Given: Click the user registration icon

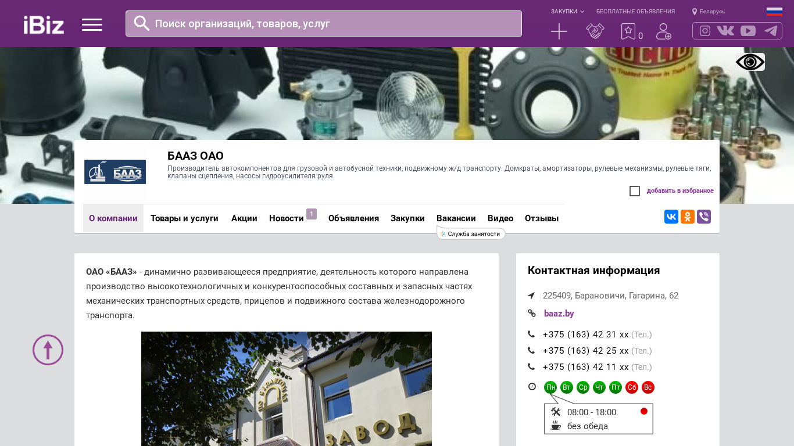Looking at the screenshot, I should [664, 31].
